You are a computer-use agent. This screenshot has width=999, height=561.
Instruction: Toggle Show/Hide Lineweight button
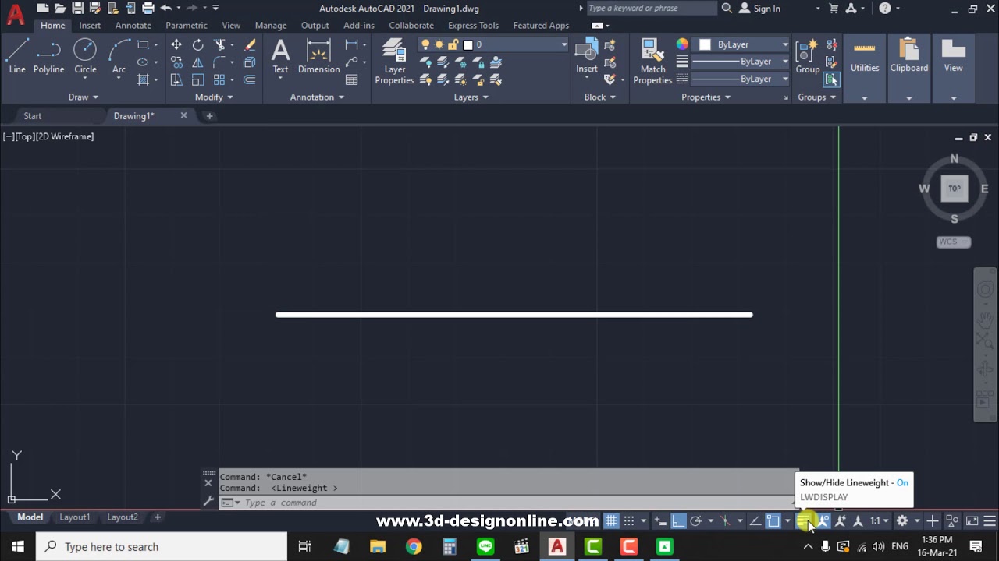(x=803, y=520)
